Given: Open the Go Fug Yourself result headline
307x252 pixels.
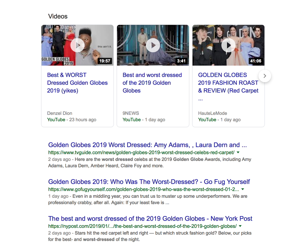Looking at the screenshot, I should 149,182.
